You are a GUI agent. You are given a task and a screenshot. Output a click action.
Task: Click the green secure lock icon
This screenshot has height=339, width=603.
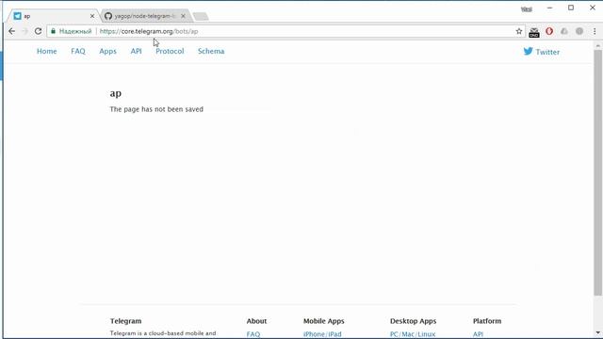(x=53, y=31)
